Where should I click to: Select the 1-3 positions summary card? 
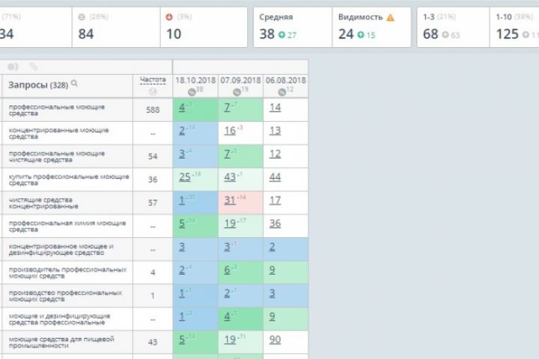tap(450, 27)
